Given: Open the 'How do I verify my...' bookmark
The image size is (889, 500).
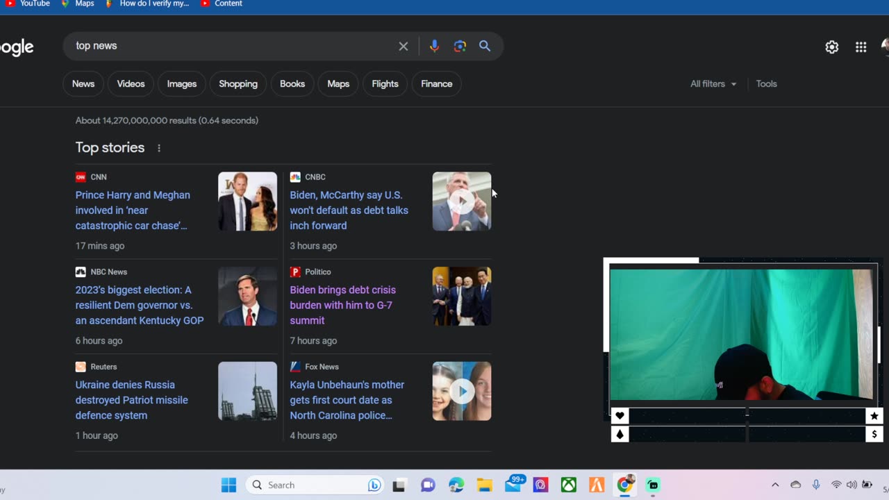Looking at the screenshot, I should pyautogui.click(x=147, y=3).
